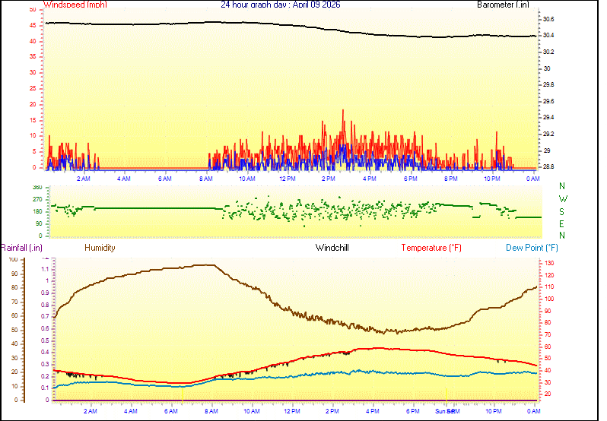Click the brown Humidity legend label

pos(100,248)
